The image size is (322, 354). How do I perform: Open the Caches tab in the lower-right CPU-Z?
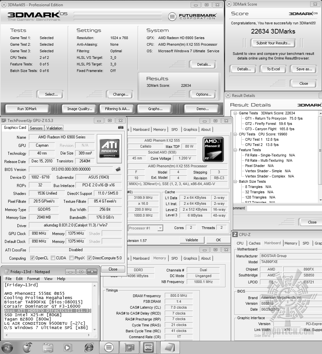click(x=255, y=243)
